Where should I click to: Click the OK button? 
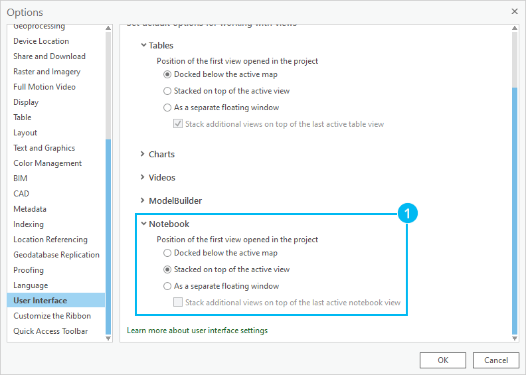pyautogui.click(x=442, y=360)
